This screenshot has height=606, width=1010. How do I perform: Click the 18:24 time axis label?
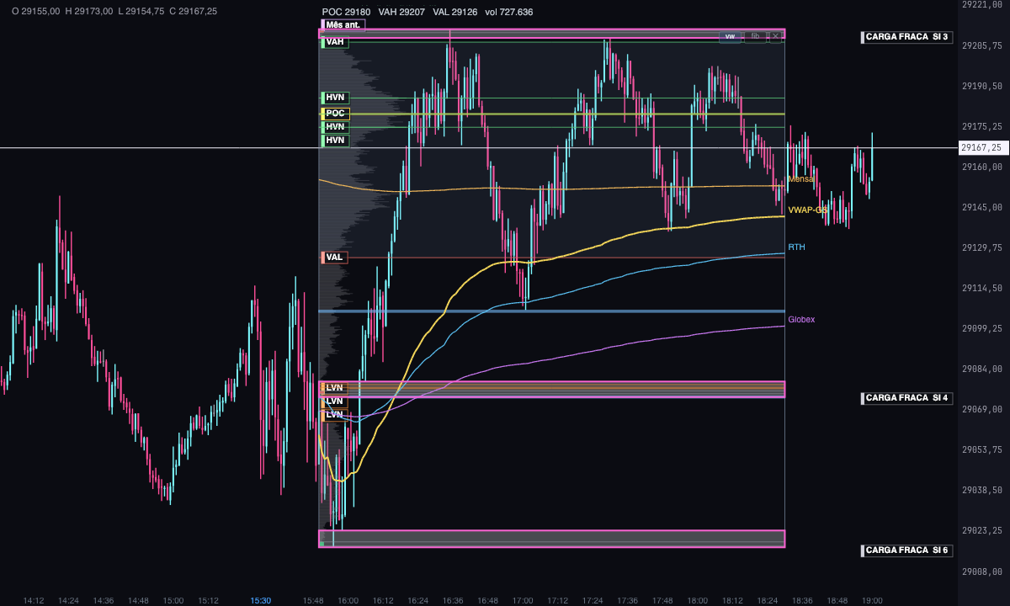click(x=767, y=601)
